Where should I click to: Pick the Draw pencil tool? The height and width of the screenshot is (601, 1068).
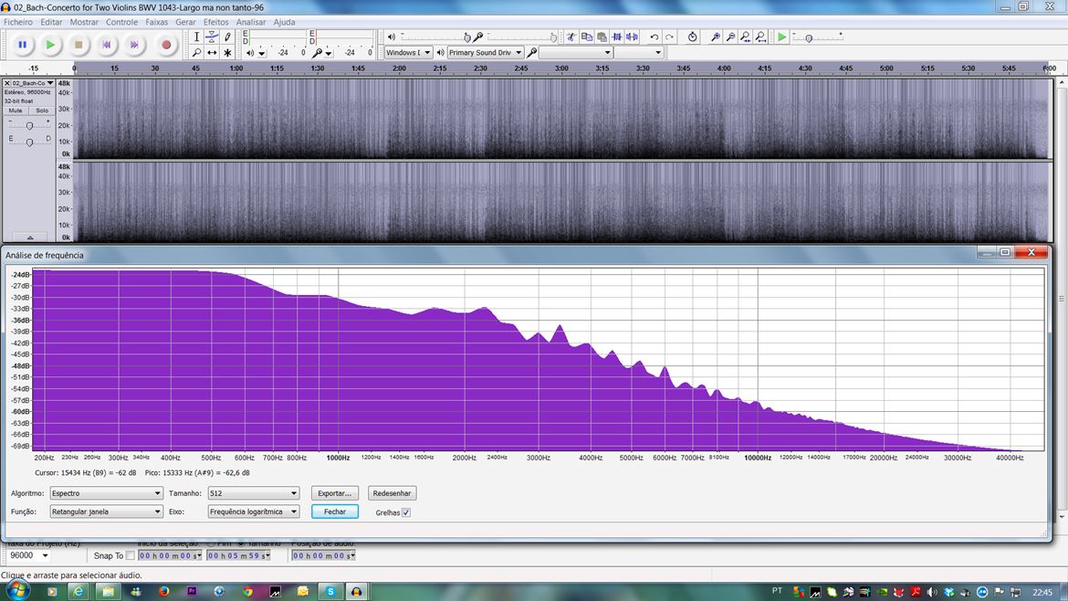coord(227,37)
